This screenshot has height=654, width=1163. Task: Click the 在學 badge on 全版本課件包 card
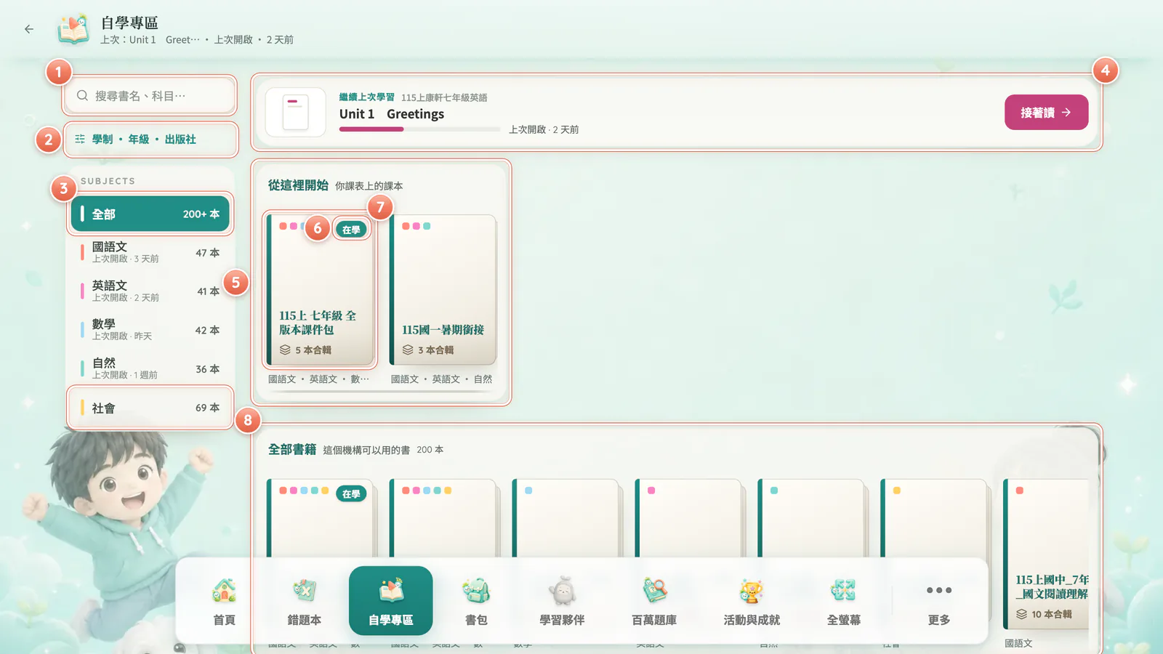(x=351, y=230)
